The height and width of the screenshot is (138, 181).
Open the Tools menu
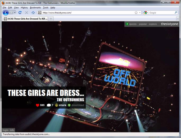coord(46,8)
